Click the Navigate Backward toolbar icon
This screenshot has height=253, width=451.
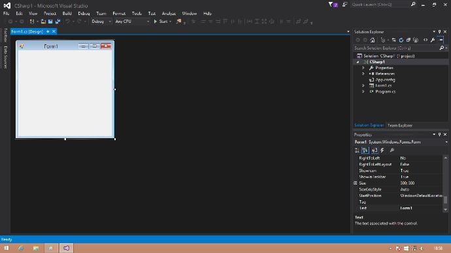point(10,22)
